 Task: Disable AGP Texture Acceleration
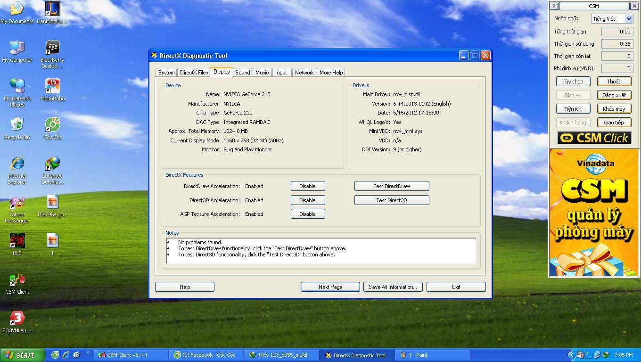point(307,214)
